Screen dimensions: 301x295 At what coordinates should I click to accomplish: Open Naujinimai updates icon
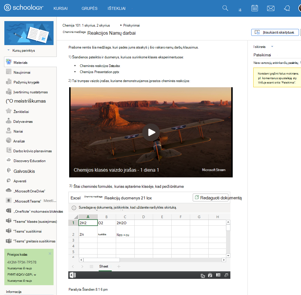click(x=8, y=72)
